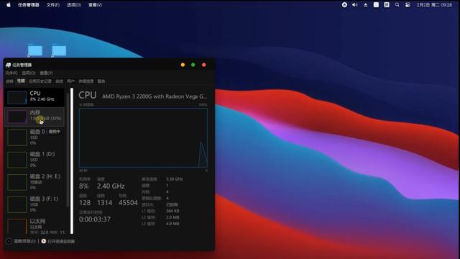
Task: Select 磁盘 0 SSD entry in sidebar
Action: [34, 137]
